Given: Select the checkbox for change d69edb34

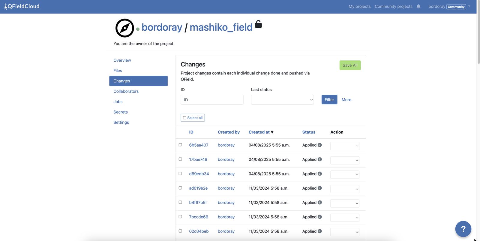Looking at the screenshot, I should tap(180, 174).
